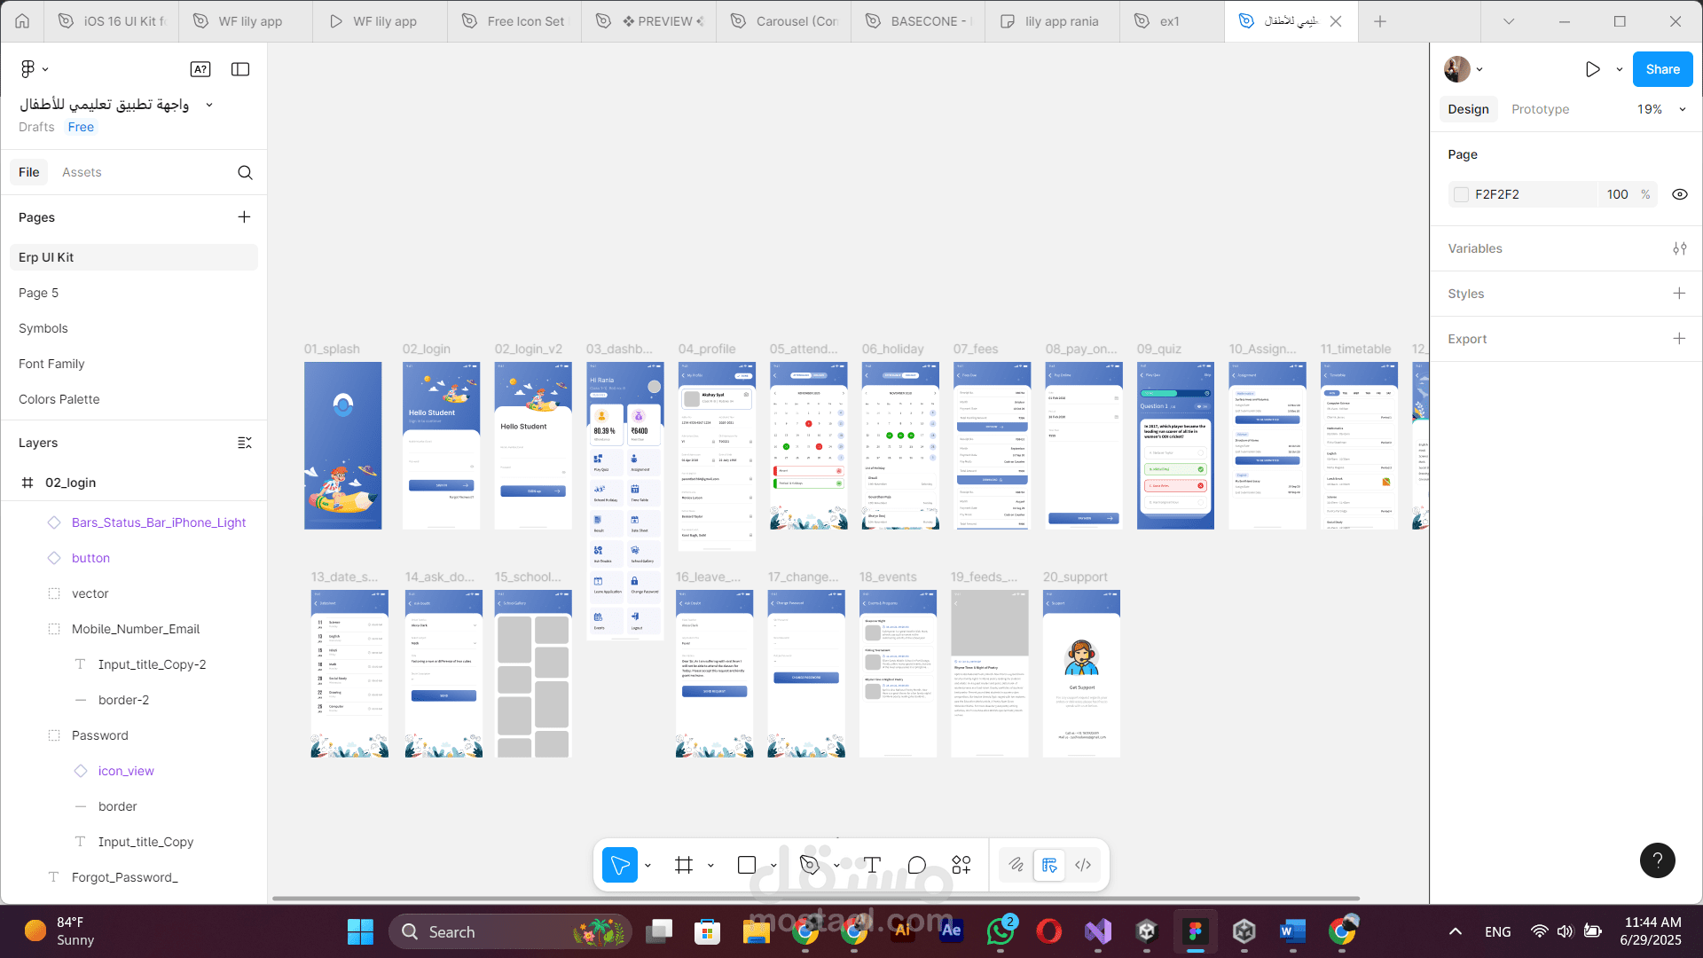Open file name dropdown chevron
The image size is (1703, 958).
[209, 105]
